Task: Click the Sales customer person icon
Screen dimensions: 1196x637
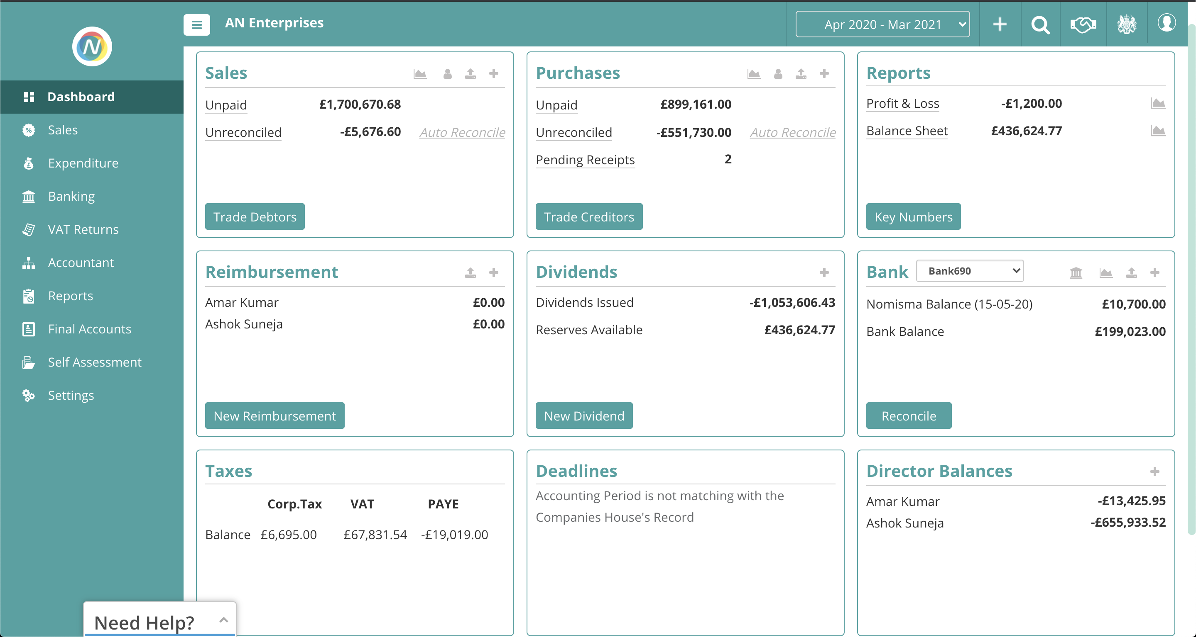Action: [447, 74]
